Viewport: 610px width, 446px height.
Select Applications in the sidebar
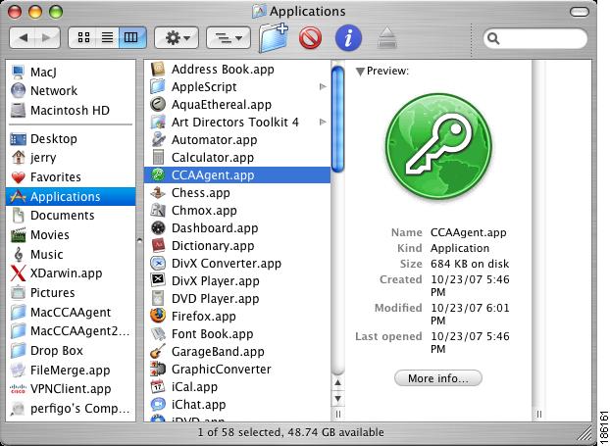coord(72,196)
